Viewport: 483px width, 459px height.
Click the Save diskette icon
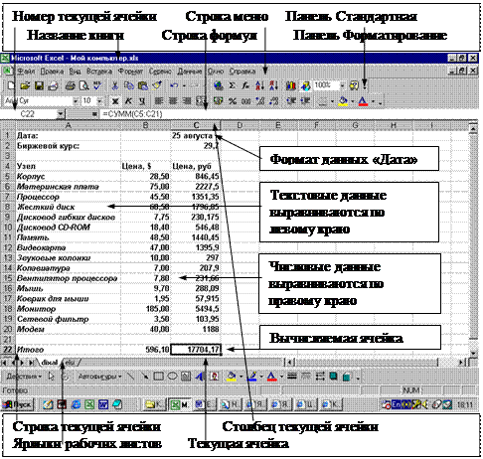point(39,85)
